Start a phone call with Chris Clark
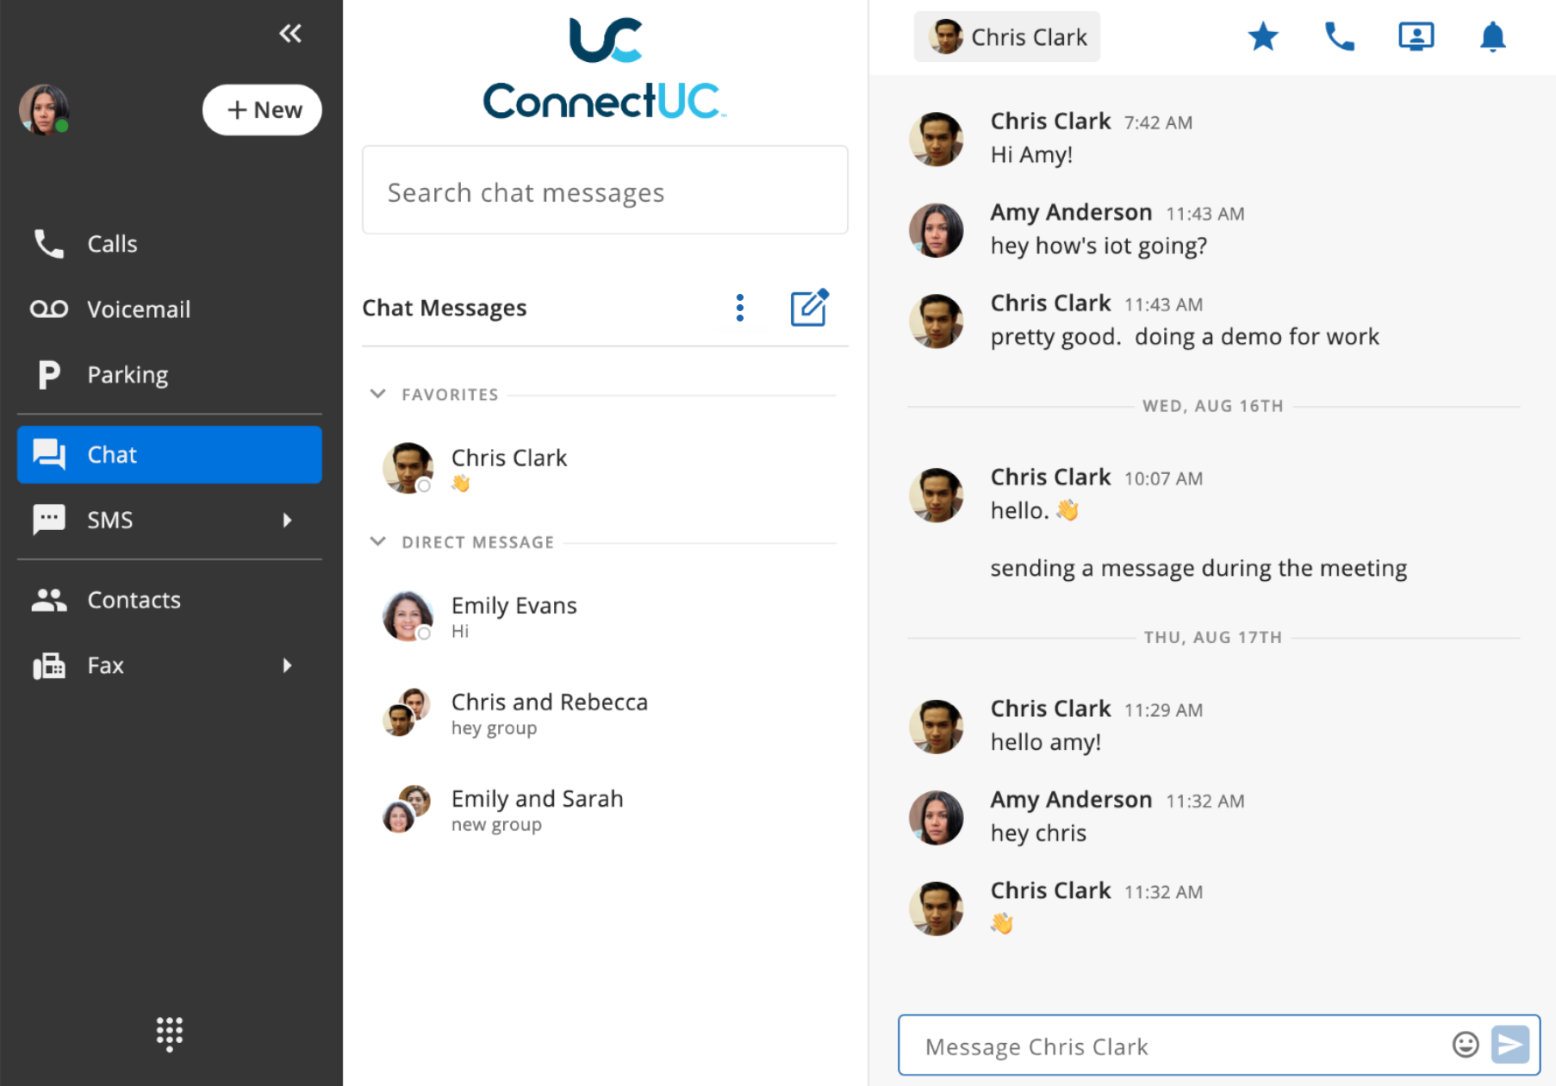The height and width of the screenshot is (1086, 1556). 1339,37
